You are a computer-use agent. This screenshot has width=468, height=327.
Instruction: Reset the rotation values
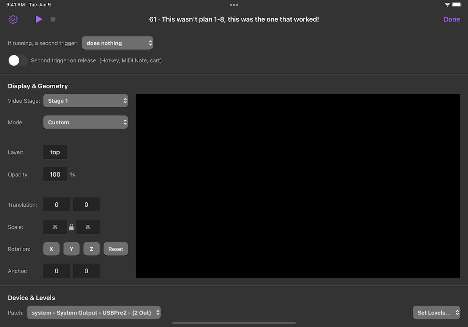(x=116, y=249)
